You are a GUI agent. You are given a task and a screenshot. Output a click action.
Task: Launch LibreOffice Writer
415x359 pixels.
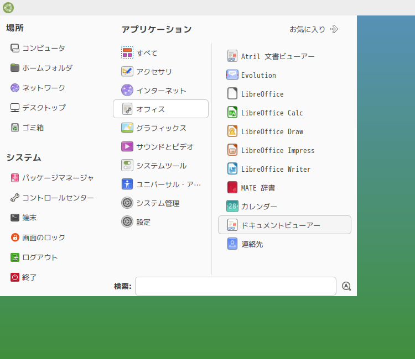(284, 169)
